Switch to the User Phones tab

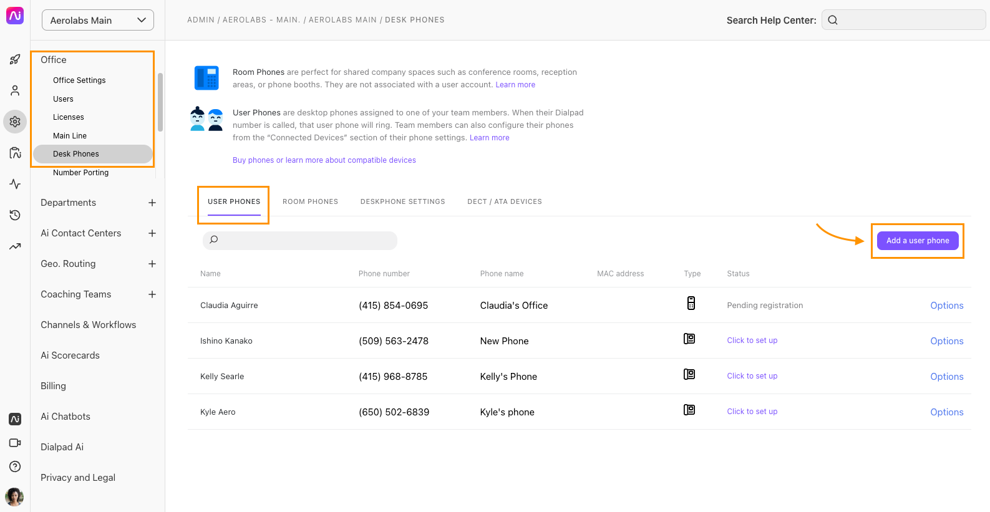click(234, 202)
